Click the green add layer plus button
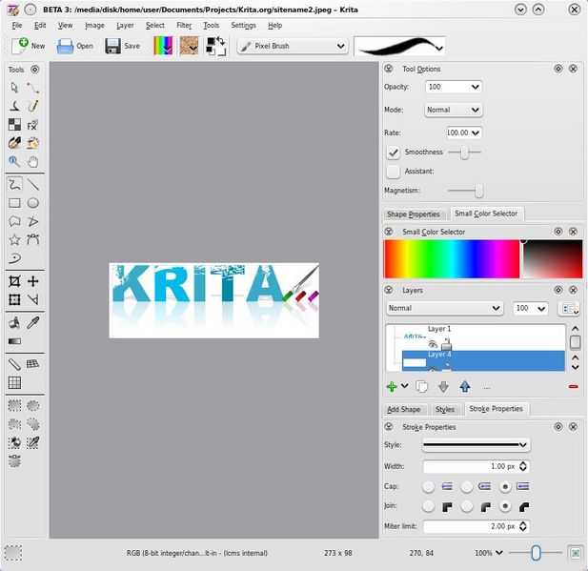Image resolution: width=588 pixels, height=571 pixels. (392, 386)
